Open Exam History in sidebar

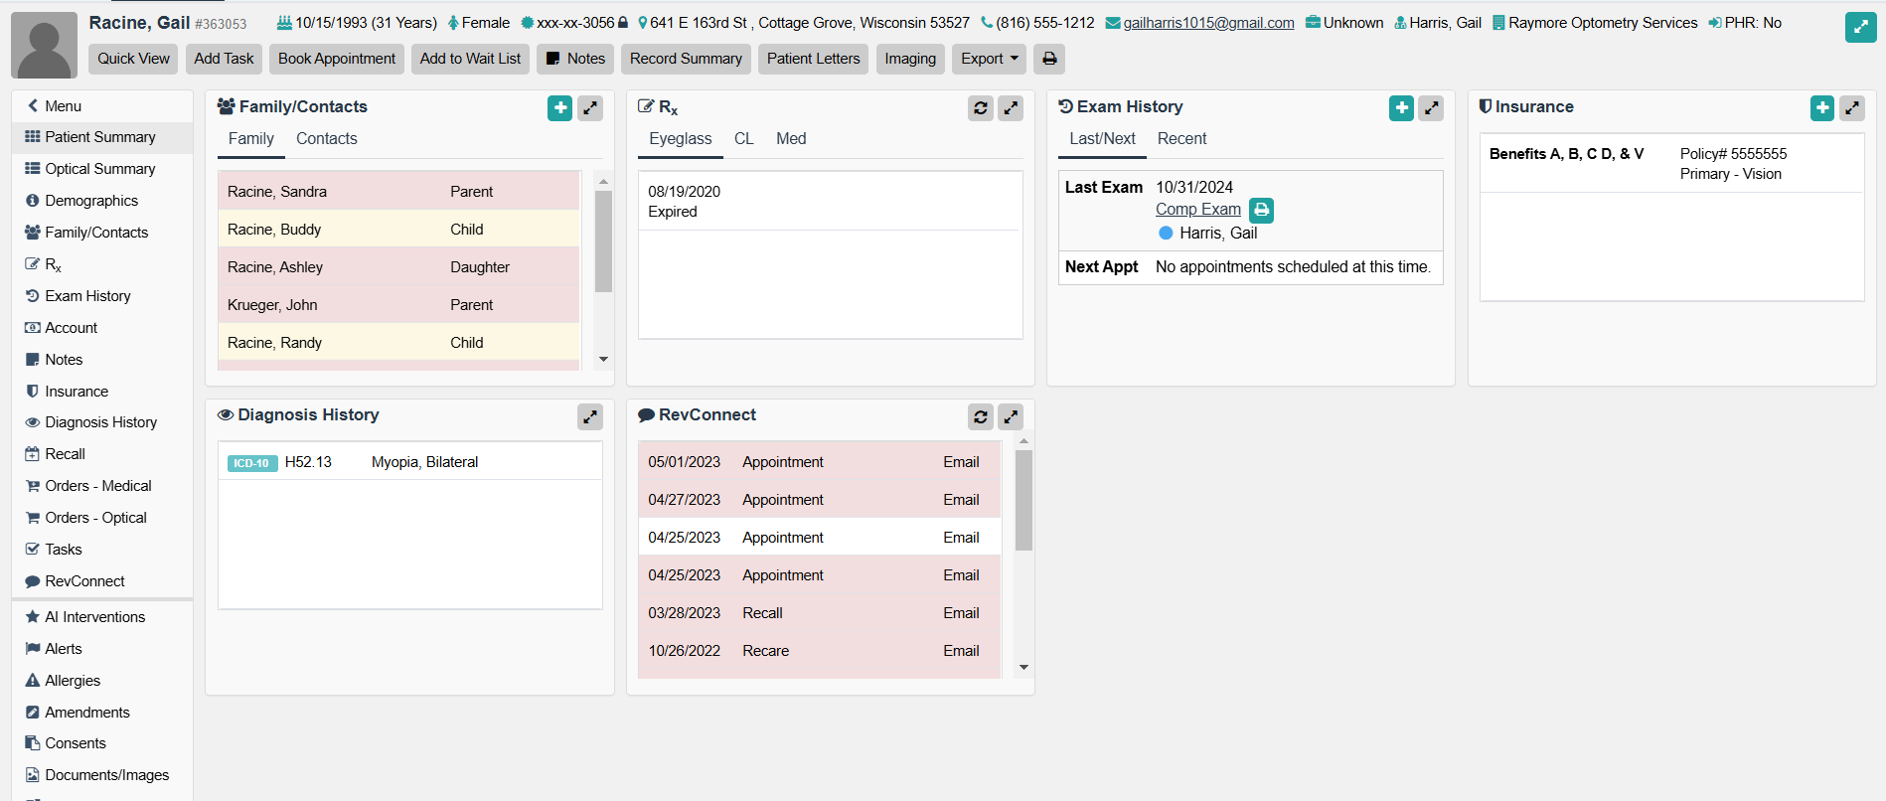click(x=102, y=296)
